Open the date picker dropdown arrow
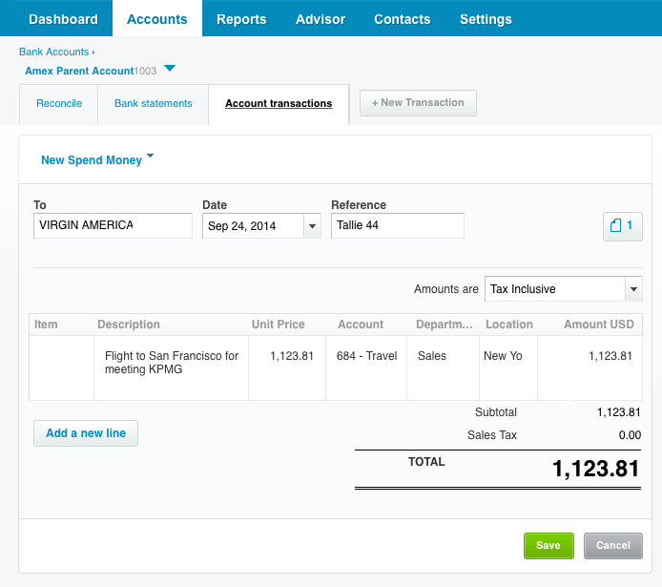This screenshot has width=662, height=587. pyautogui.click(x=313, y=226)
